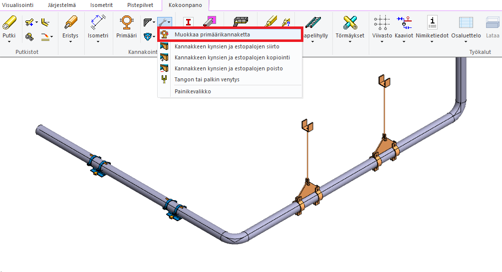
Task: Click the welding flame icon in Putkistot
Action: tap(45, 37)
